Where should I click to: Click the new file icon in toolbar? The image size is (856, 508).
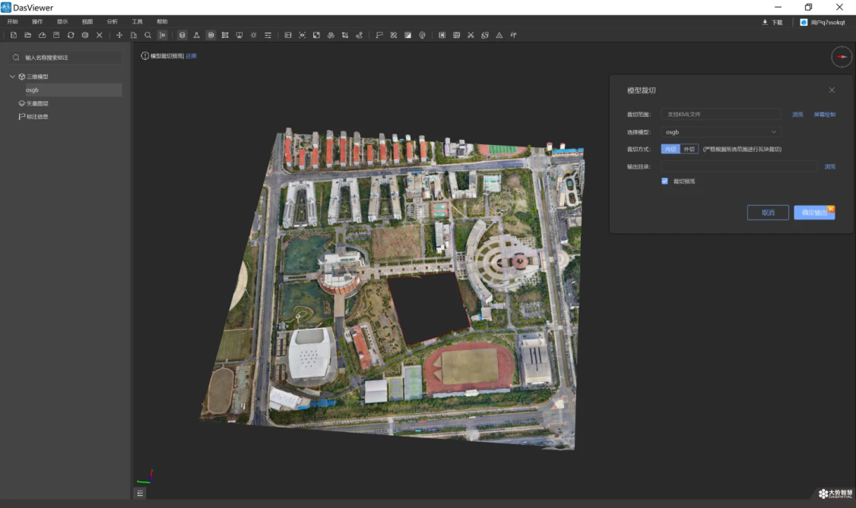[14, 35]
